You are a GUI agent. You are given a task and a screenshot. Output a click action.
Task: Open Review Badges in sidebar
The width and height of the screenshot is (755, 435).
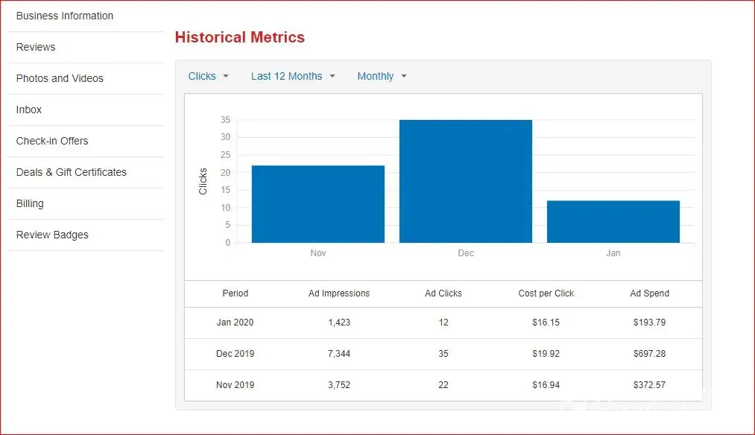[52, 235]
